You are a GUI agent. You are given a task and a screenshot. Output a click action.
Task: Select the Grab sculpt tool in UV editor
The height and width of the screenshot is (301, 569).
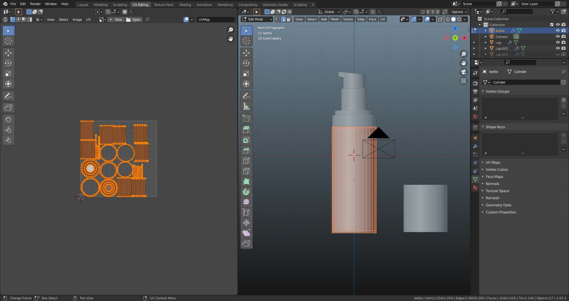click(8, 120)
